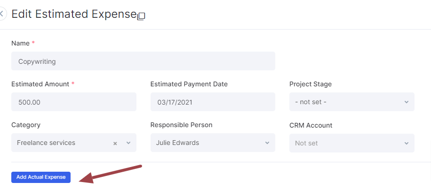431x190 pixels.
Task: Click the Estimated Payment Date field 03/17/2021
Action: pyautogui.click(x=213, y=102)
